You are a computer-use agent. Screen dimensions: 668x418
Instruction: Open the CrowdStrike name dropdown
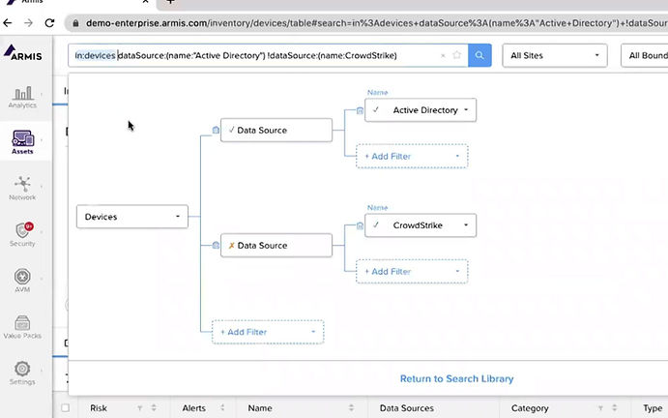[421, 225]
